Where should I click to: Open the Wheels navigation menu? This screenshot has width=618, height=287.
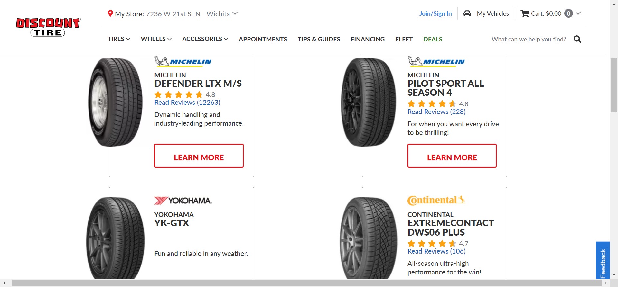156,39
